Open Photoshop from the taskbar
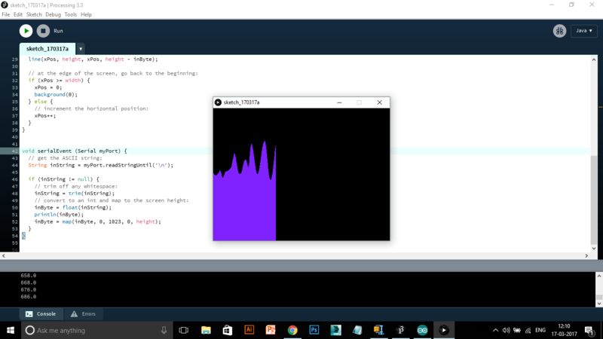603x339 pixels. 314,330
